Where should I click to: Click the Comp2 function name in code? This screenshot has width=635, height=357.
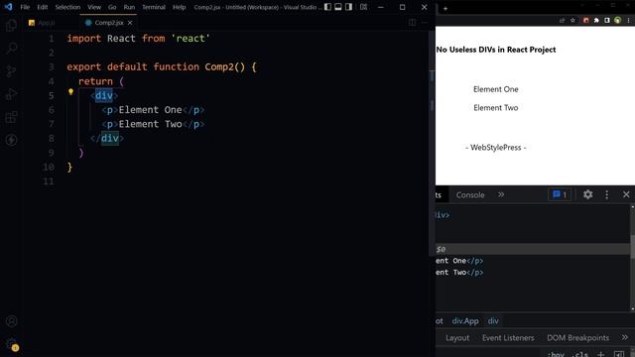[x=219, y=66]
